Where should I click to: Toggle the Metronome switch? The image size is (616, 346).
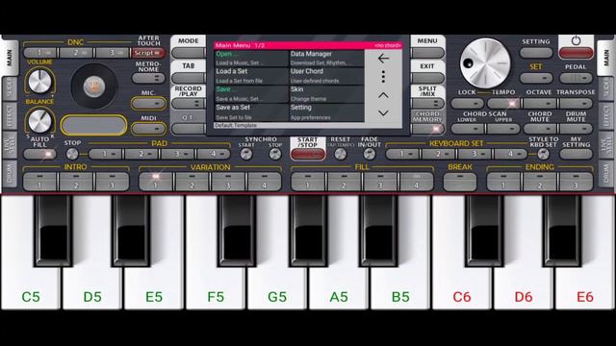click(x=148, y=78)
